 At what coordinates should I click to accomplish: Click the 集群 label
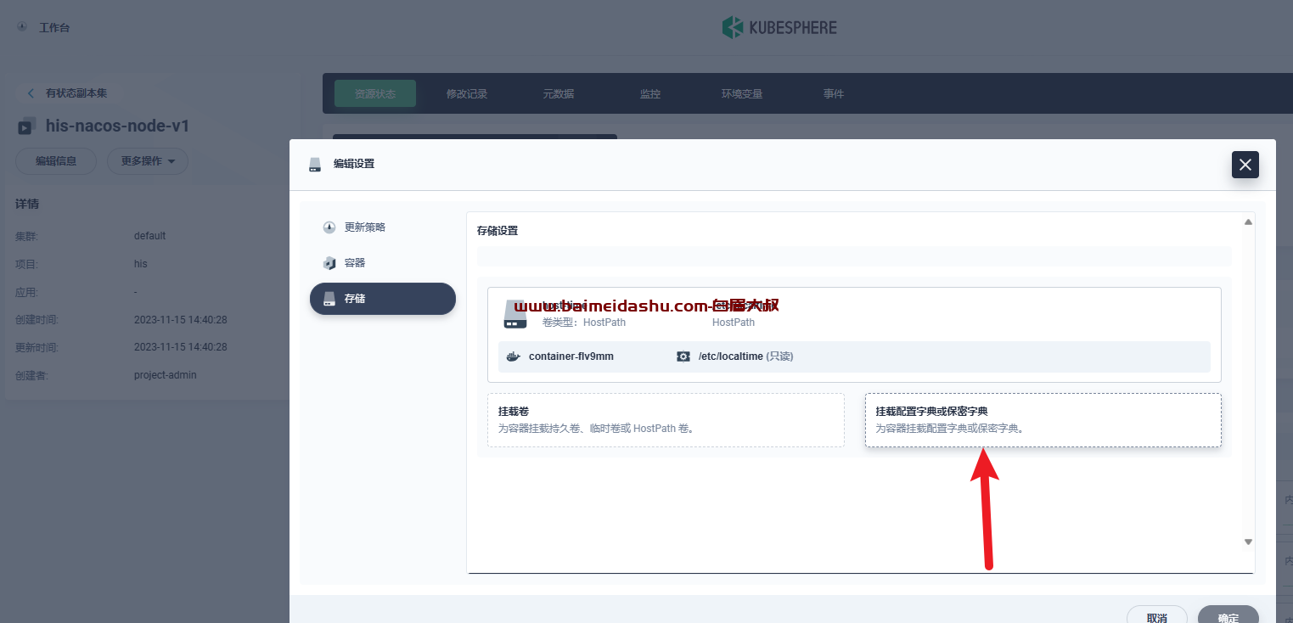point(27,236)
